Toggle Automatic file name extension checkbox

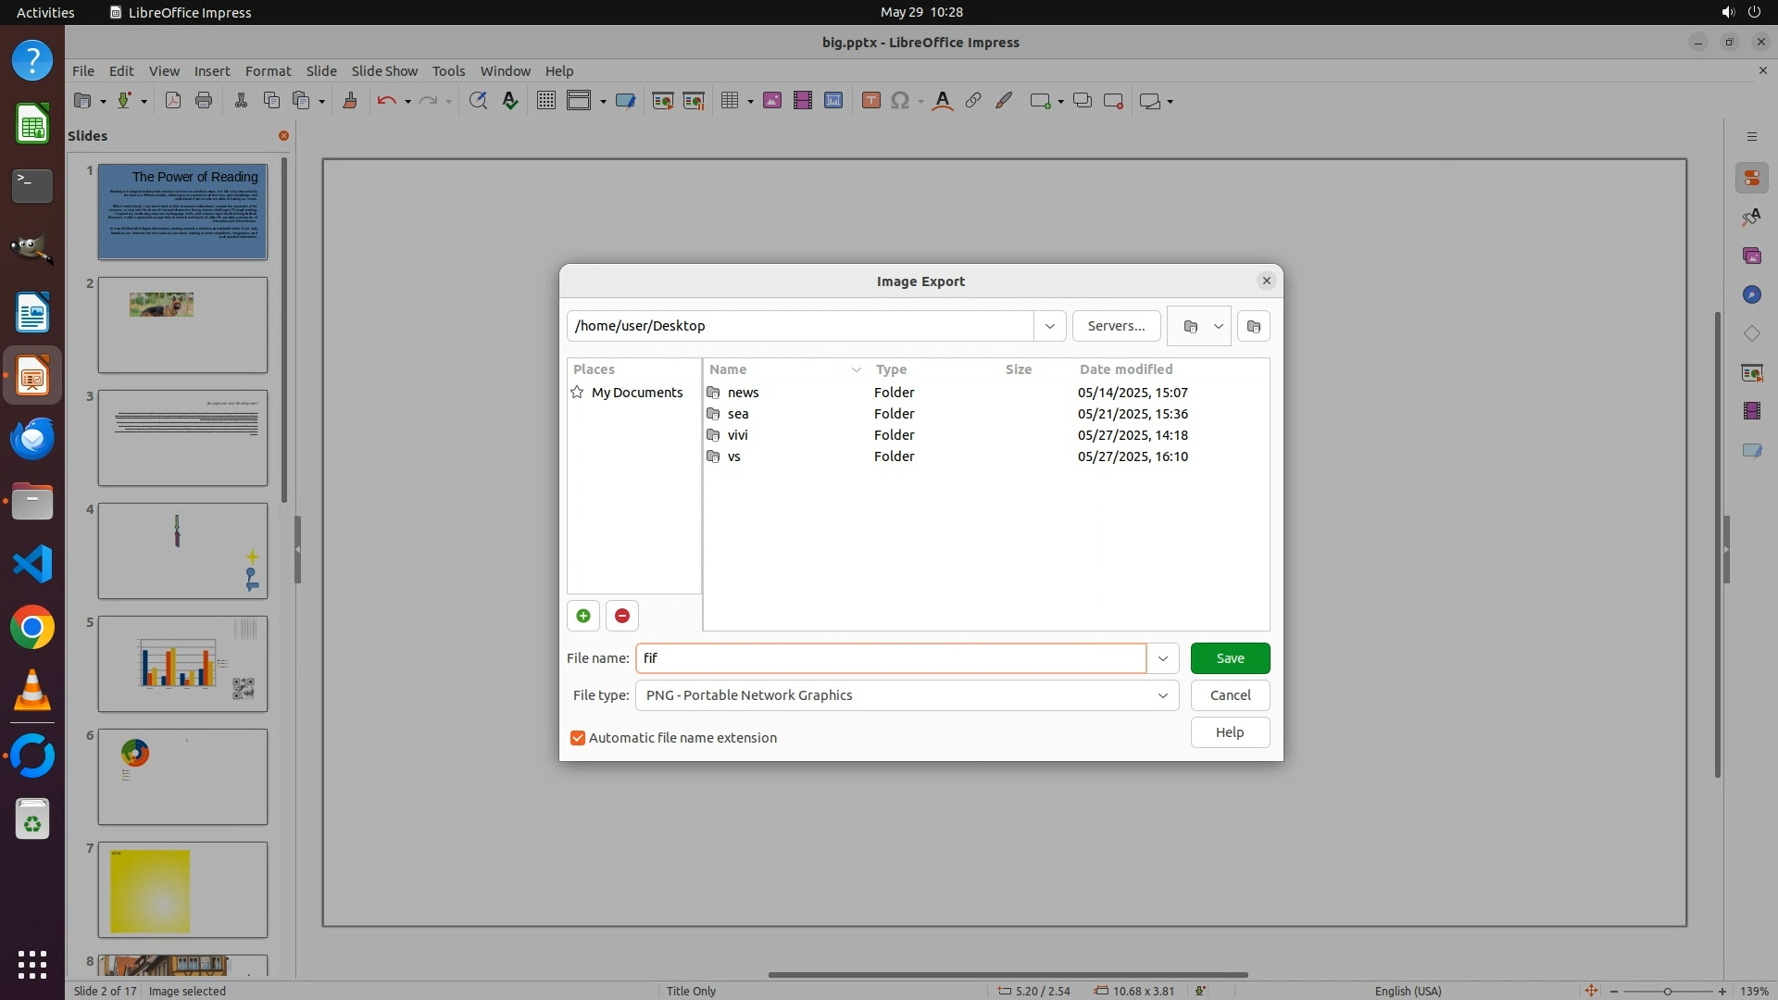pyautogui.click(x=578, y=738)
